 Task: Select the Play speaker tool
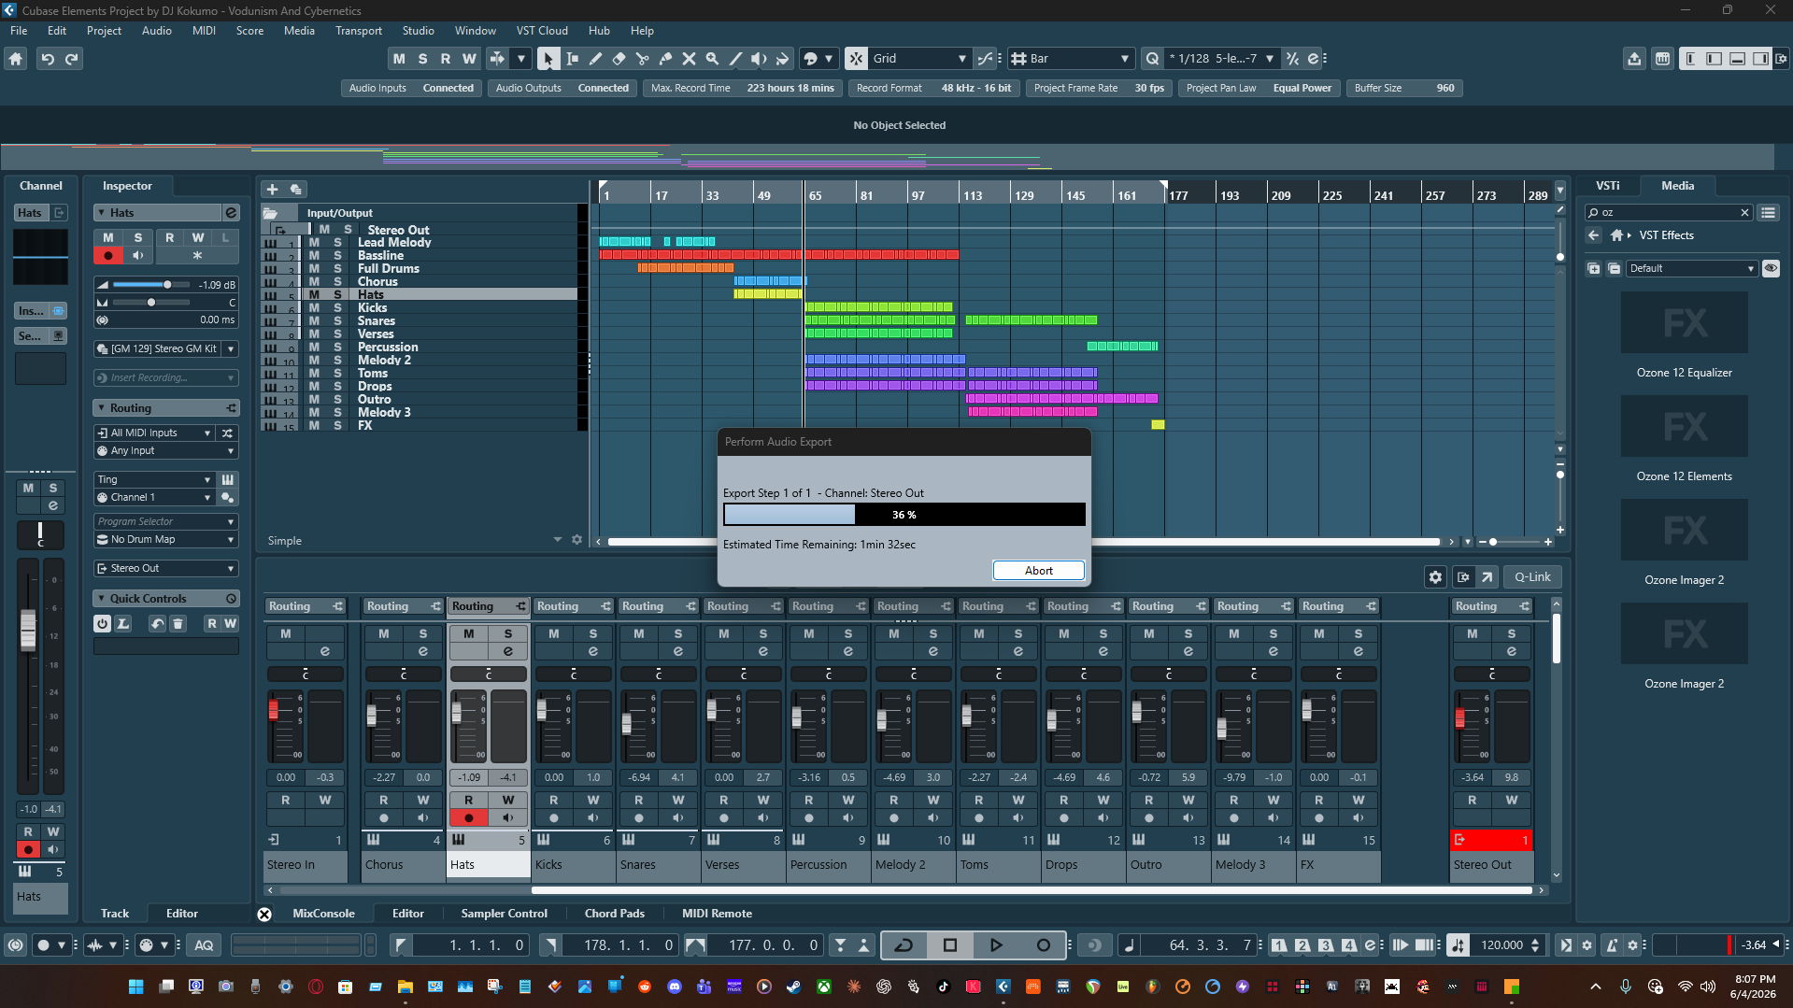click(x=759, y=59)
